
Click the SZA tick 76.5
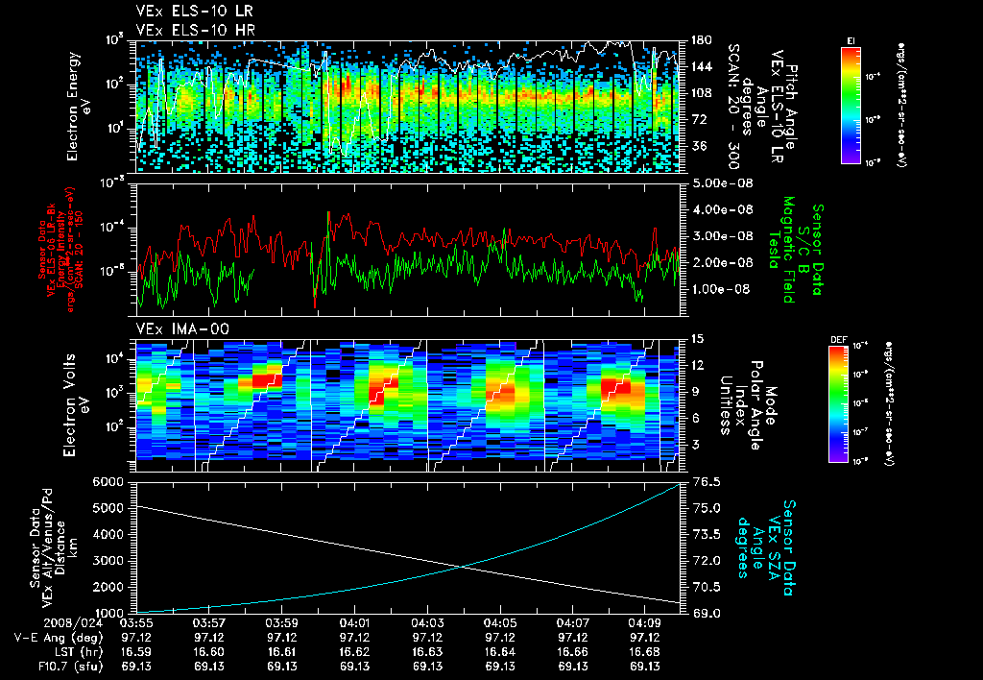(705, 482)
